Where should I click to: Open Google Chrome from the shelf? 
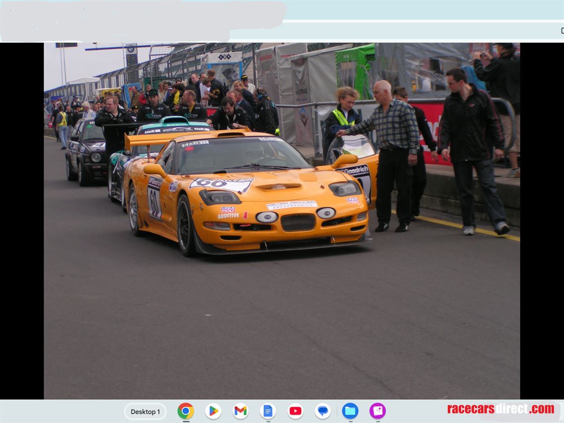click(x=186, y=411)
